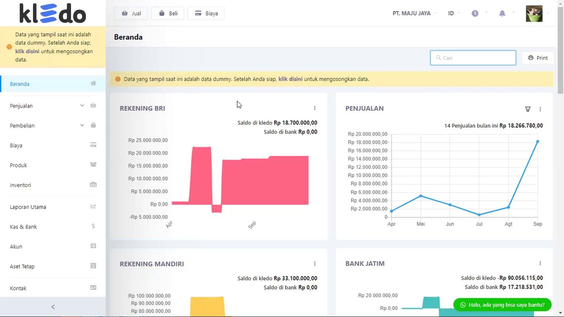Screen dimensions: 564x317
Task: Click into the Cari search field
Action: (473, 58)
